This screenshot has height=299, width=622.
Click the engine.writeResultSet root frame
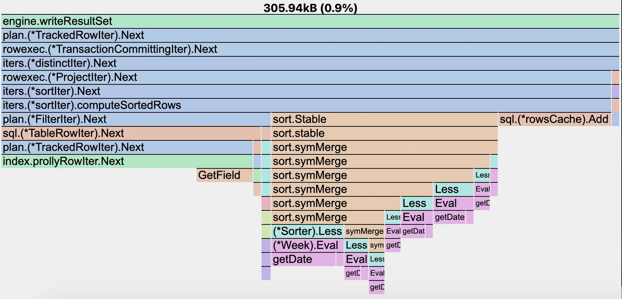click(310, 21)
